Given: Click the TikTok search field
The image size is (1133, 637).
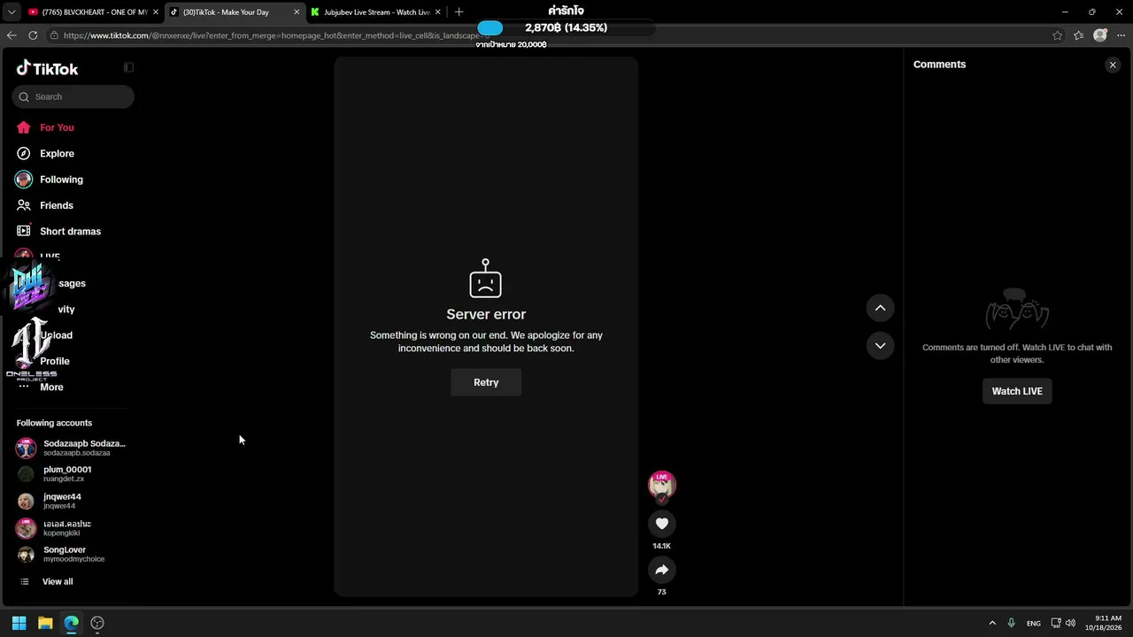Looking at the screenshot, I should pos(73,96).
